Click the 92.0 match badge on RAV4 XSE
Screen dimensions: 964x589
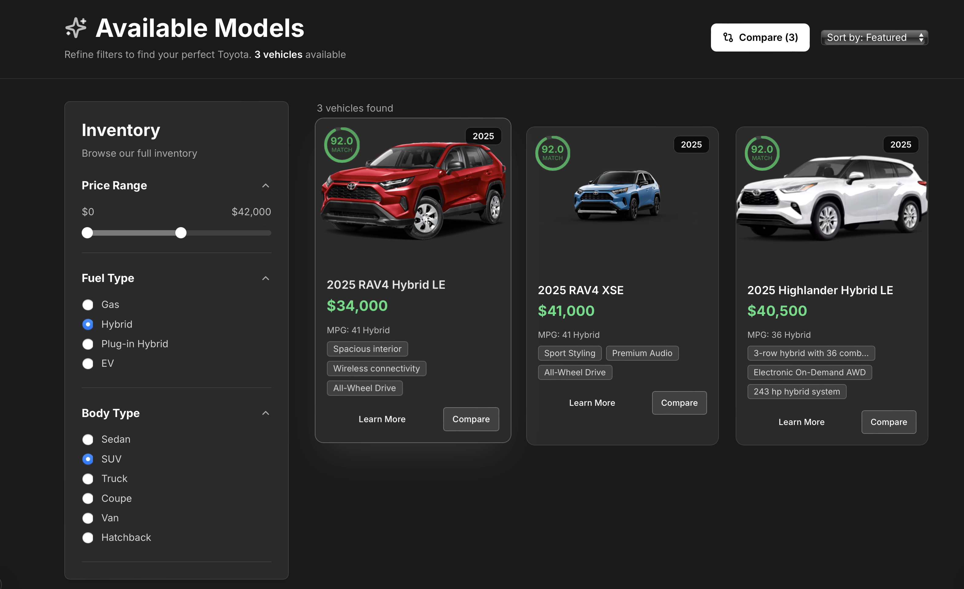tap(552, 153)
